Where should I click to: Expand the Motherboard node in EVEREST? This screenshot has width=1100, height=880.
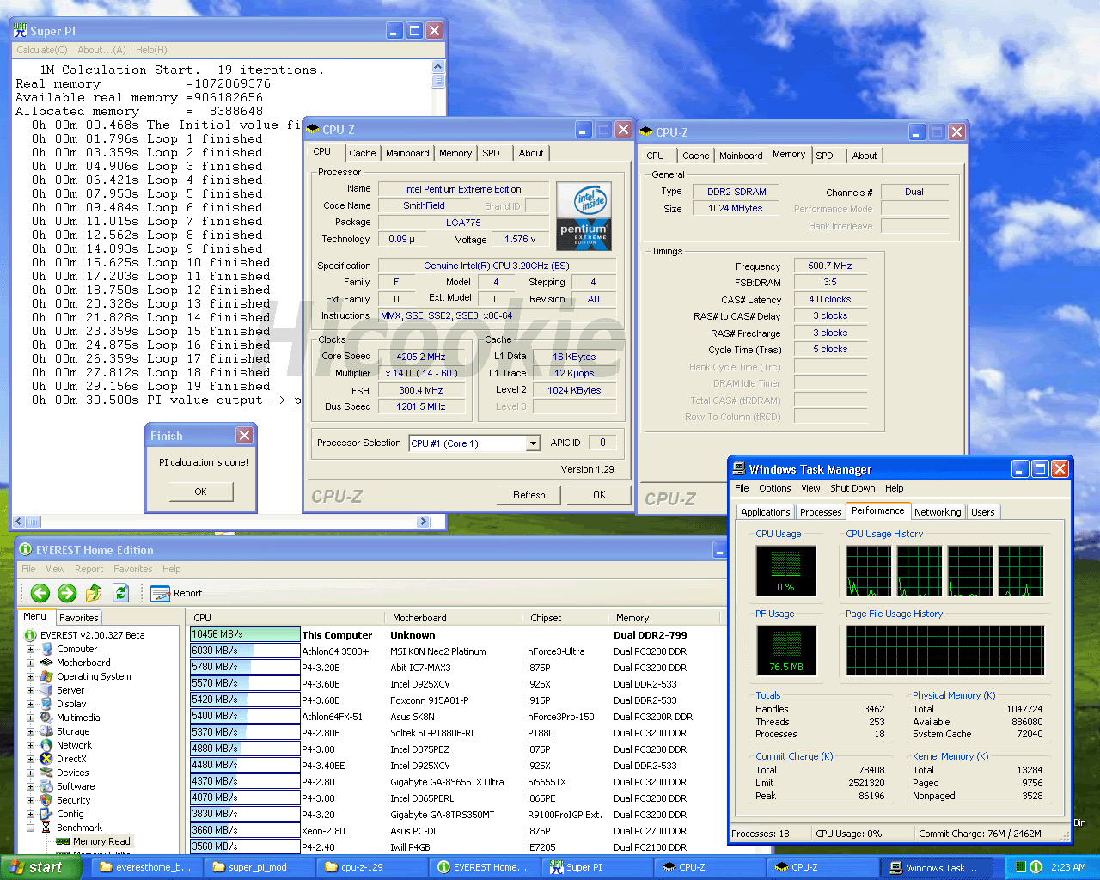tap(30, 663)
